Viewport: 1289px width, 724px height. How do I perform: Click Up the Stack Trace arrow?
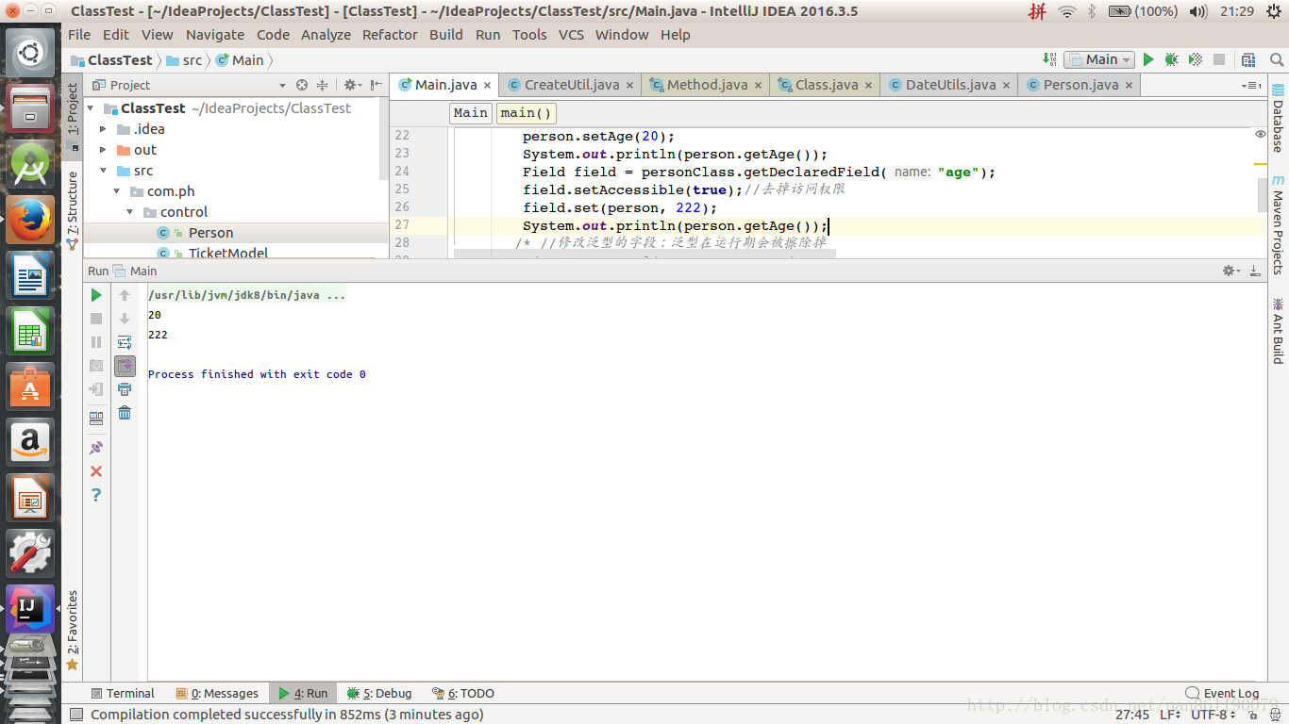125,295
